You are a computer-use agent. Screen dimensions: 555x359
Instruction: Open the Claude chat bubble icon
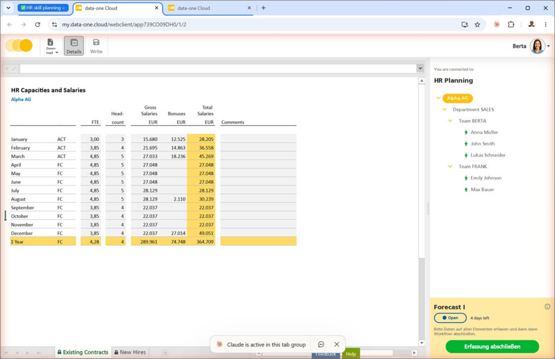[321, 344]
